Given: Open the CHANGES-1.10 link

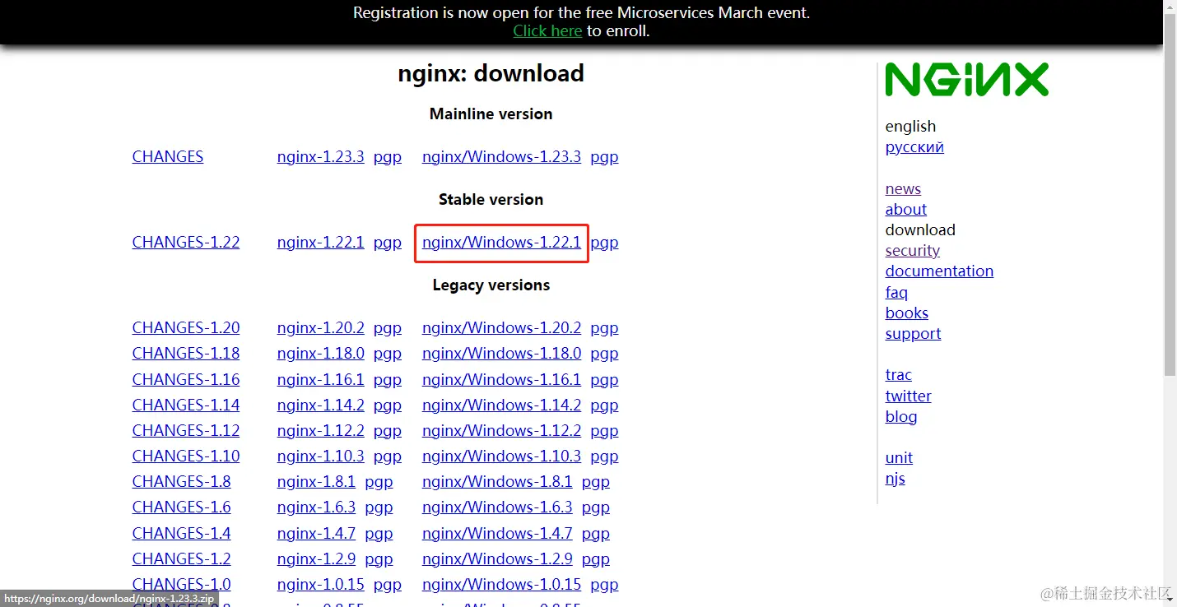Looking at the screenshot, I should point(186,456).
